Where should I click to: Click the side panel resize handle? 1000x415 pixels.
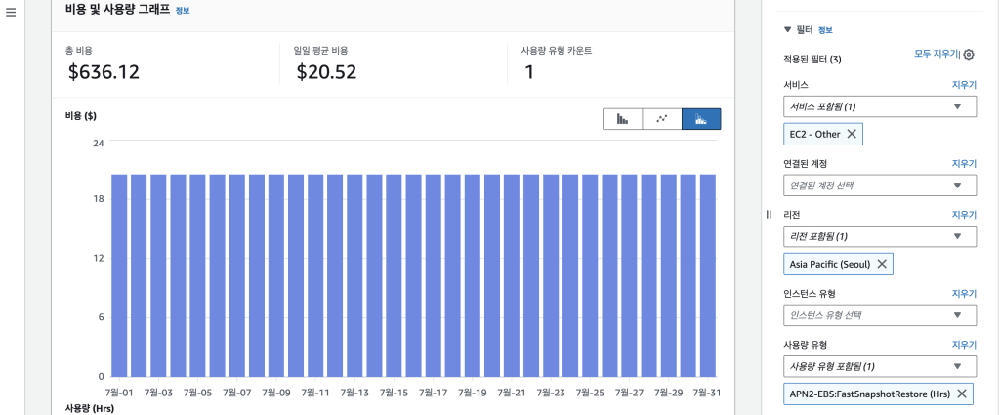click(x=769, y=215)
